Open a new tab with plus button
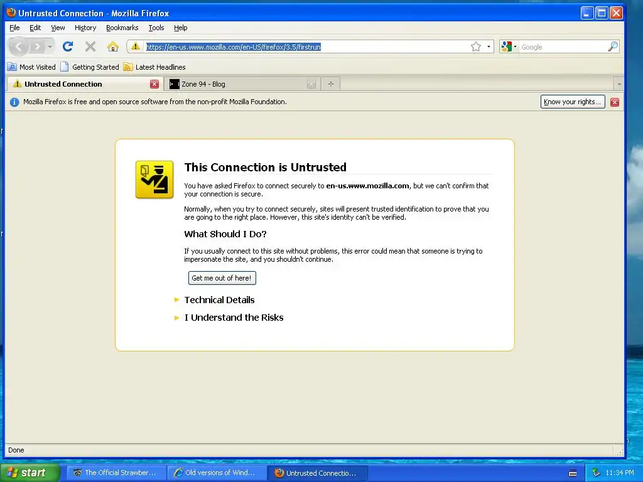 click(x=331, y=84)
